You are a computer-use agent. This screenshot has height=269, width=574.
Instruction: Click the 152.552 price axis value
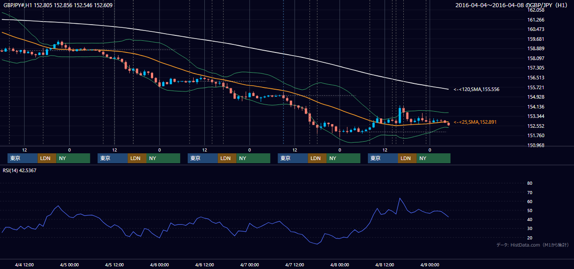coord(536,126)
